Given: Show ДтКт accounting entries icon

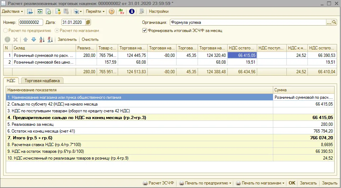Looking at the screenshot, I should [x=122, y=11].
